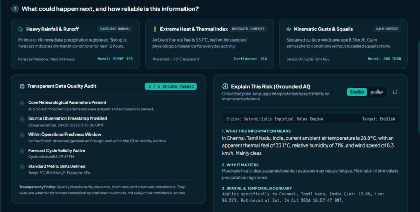Click the 2. WHY IT MATTERS heading

(x=240, y=165)
